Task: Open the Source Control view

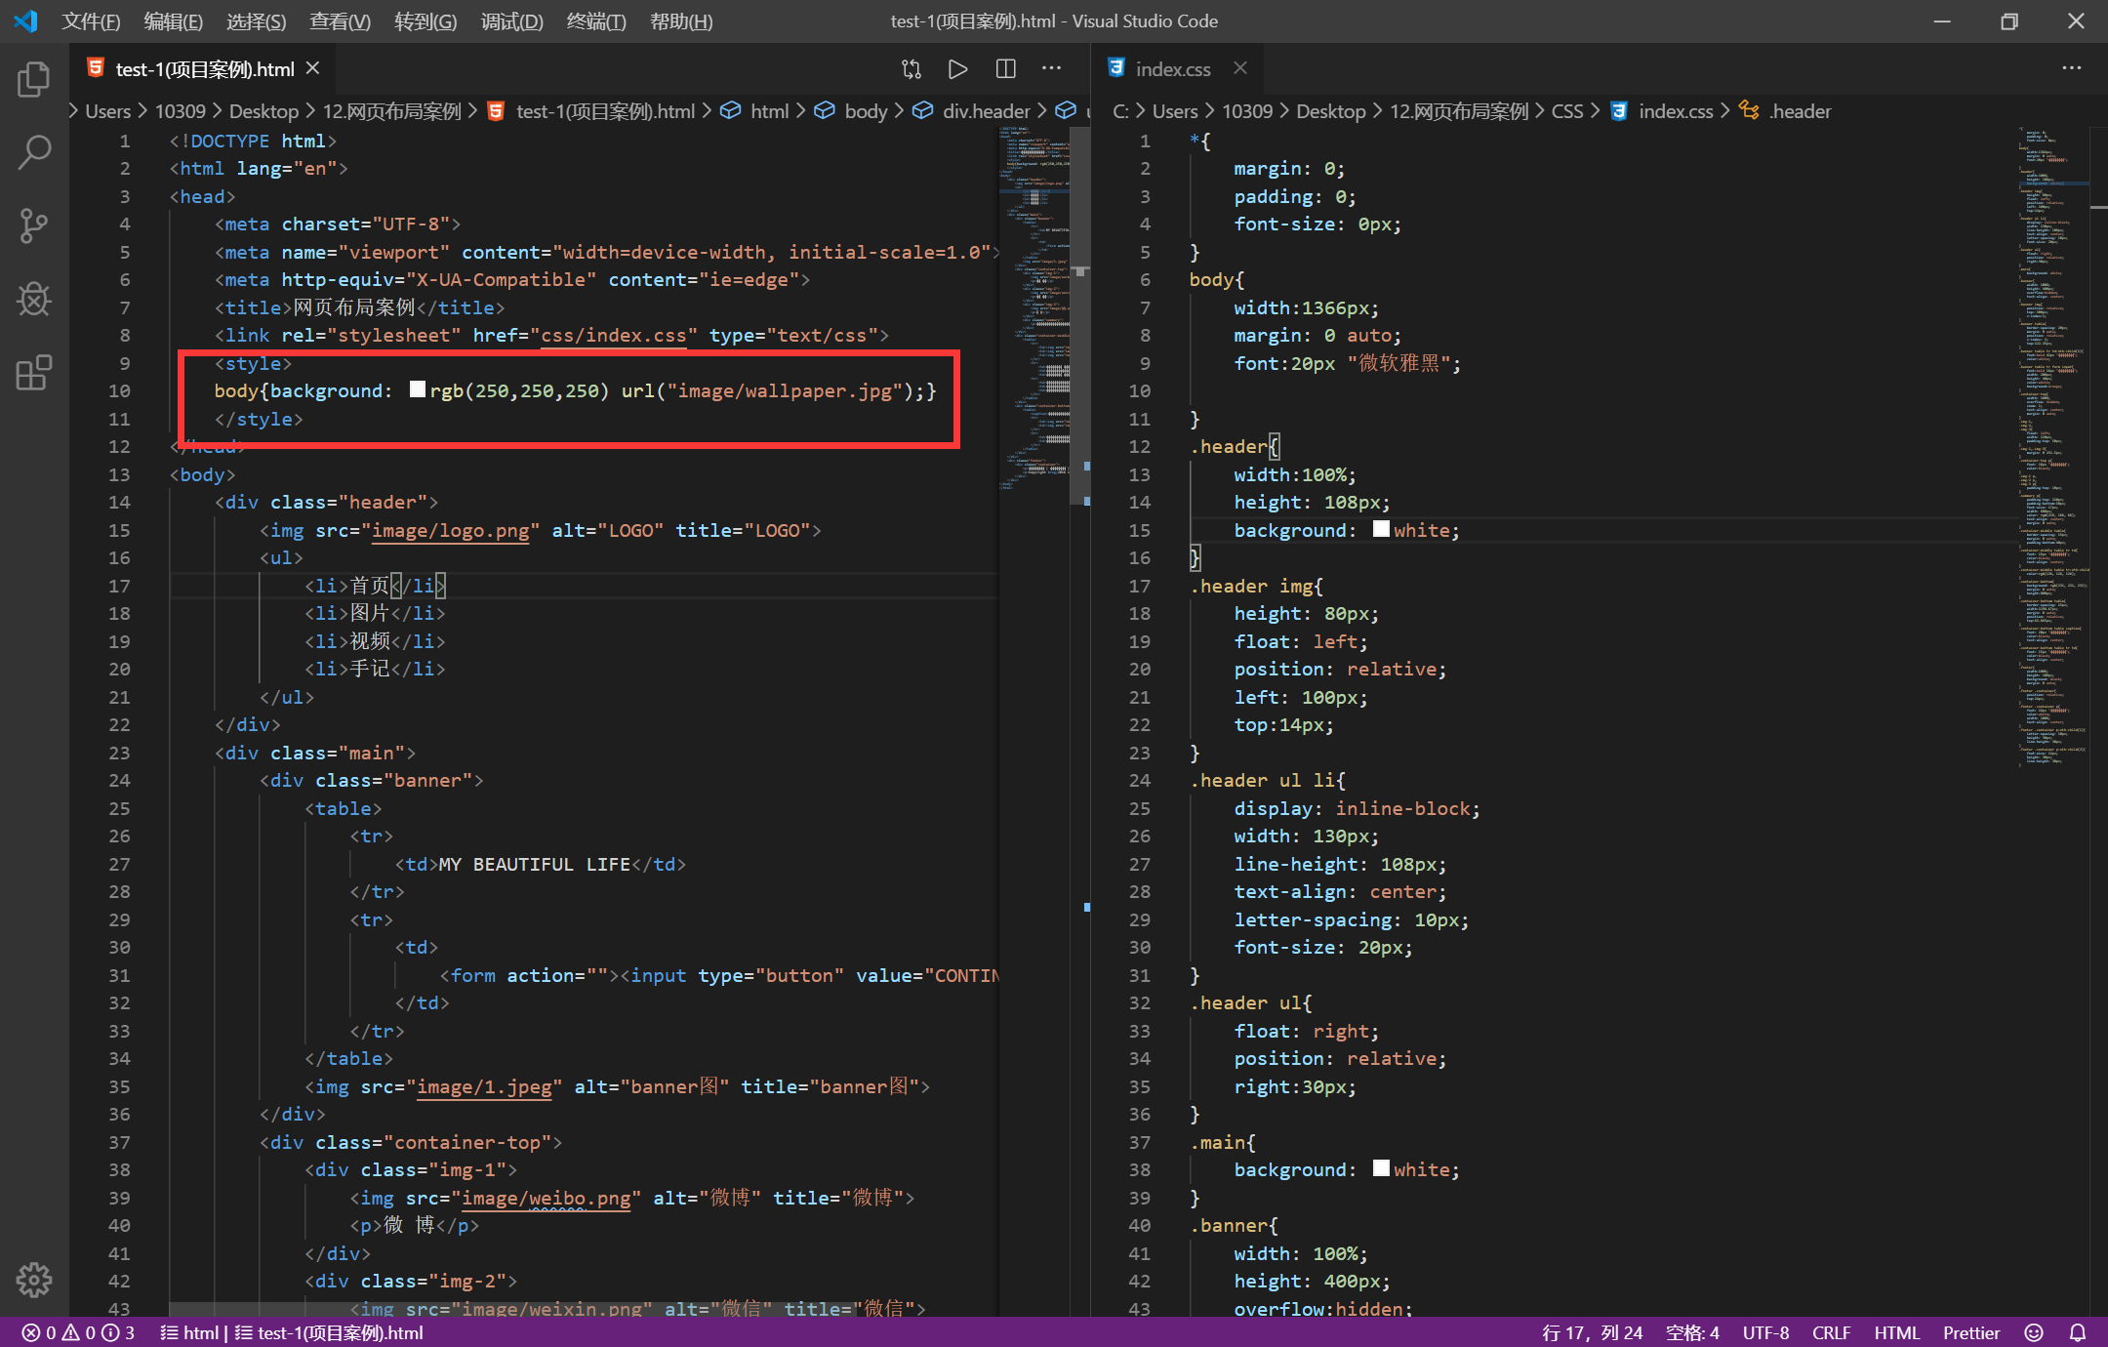Action: [34, 226]
